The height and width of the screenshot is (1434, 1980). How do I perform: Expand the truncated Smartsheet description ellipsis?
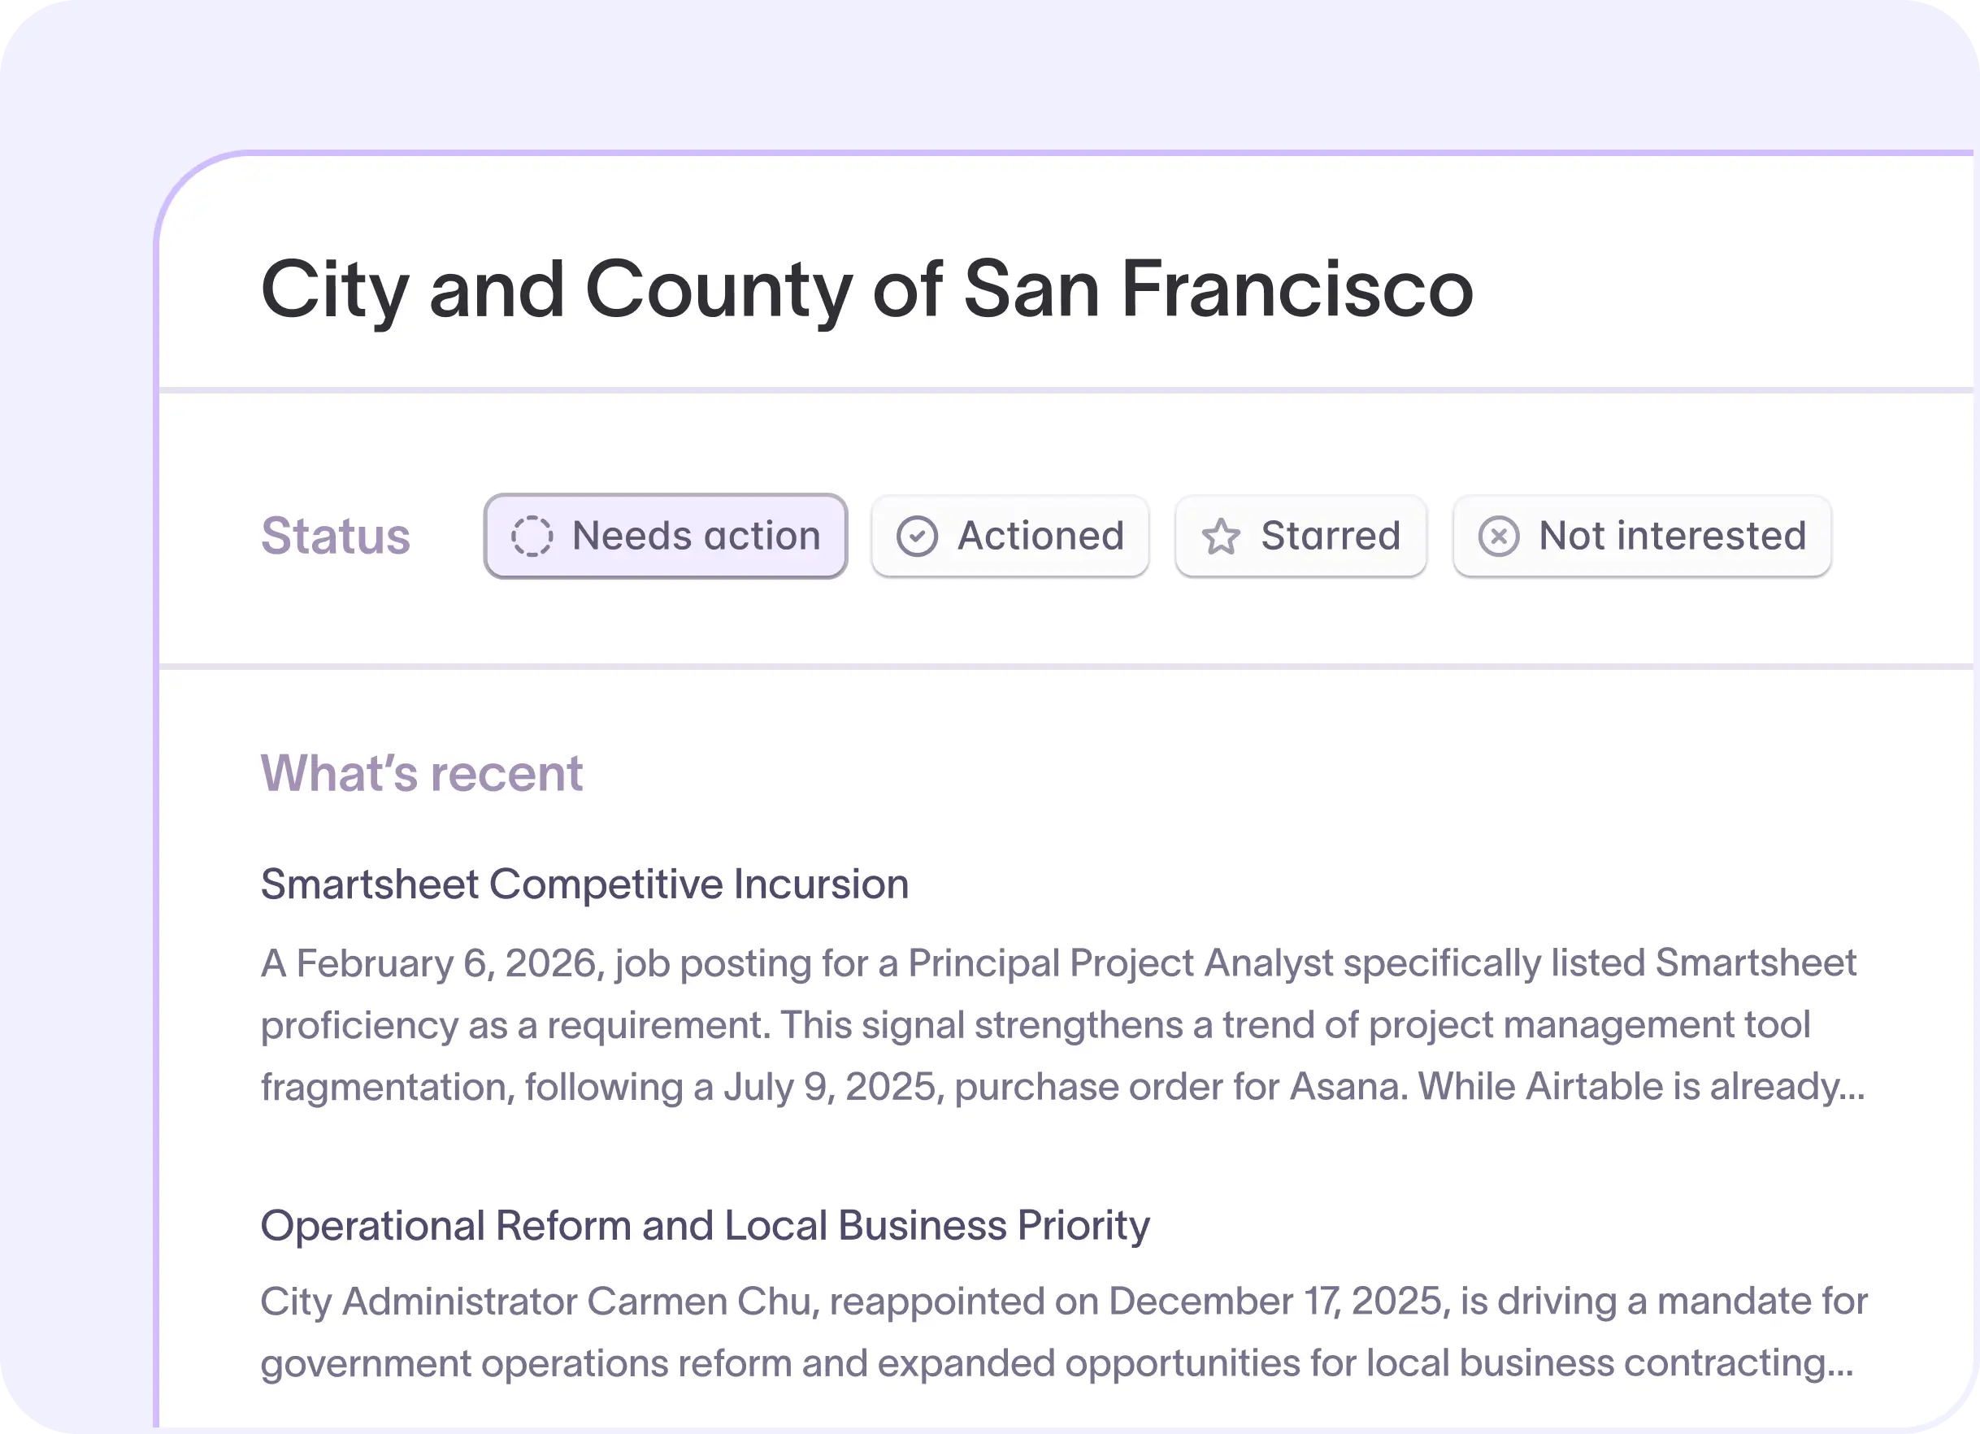(1852, 1088)
